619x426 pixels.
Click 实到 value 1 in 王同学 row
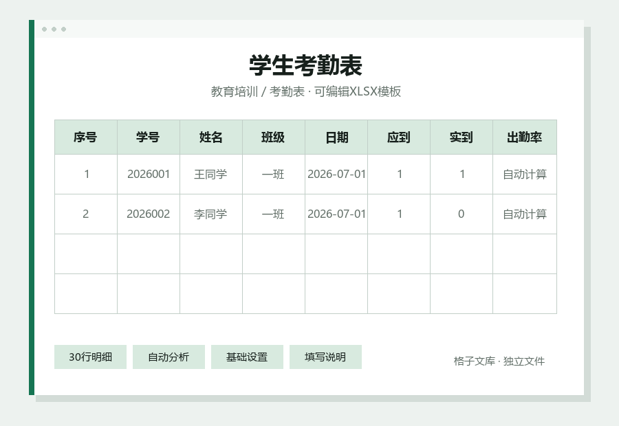[461, 175]
